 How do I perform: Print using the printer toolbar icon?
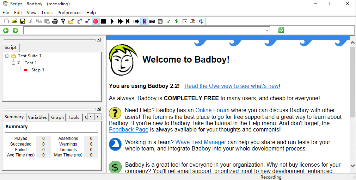point(55,21)
